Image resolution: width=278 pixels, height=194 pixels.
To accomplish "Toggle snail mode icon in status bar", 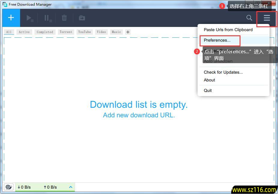I will (9, 187).
